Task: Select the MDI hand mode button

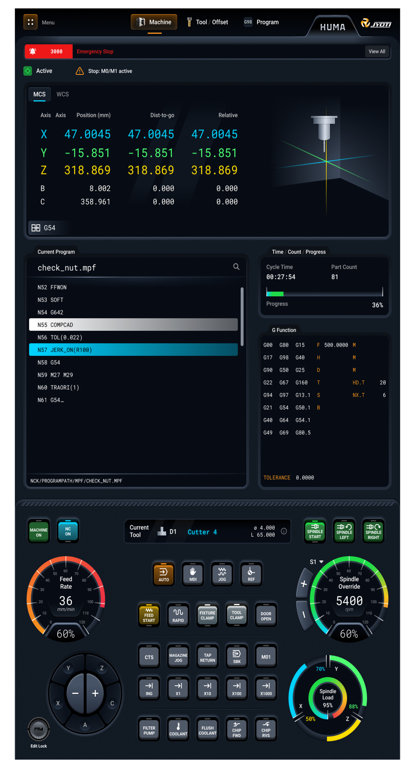Action: [x=193, y=574]
